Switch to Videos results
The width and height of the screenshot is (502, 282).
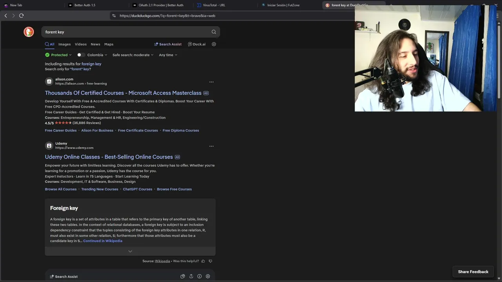click(x=81, y=44)
